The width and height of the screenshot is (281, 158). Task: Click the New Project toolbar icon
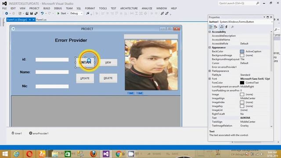tap(20, 14)
